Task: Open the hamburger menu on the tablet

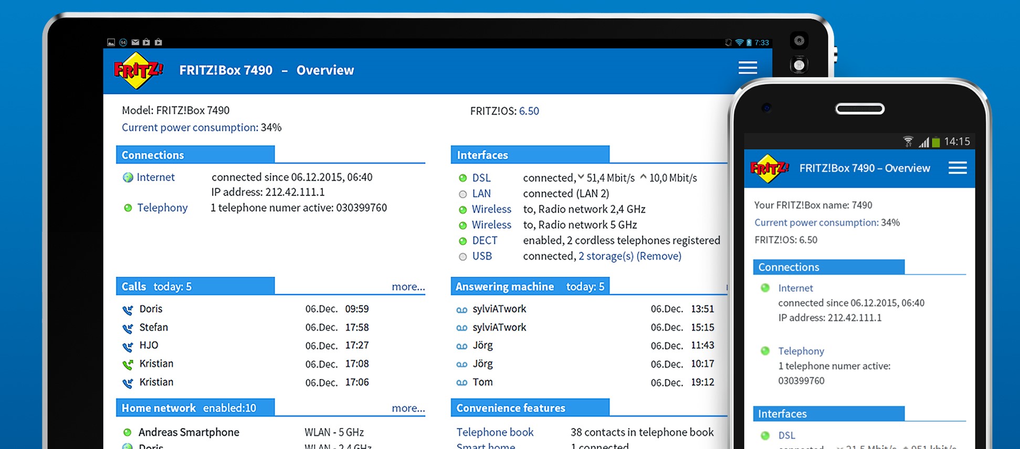Action: point(748,68)
